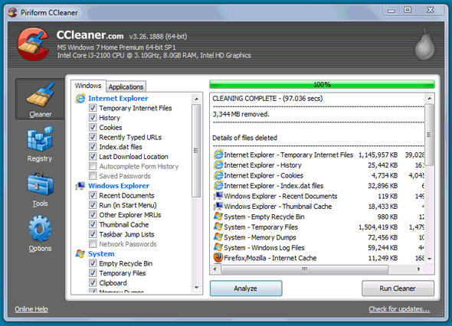Click the horizontal scrollbar thumb in results

pyautogui.click(x=305, y=269)
